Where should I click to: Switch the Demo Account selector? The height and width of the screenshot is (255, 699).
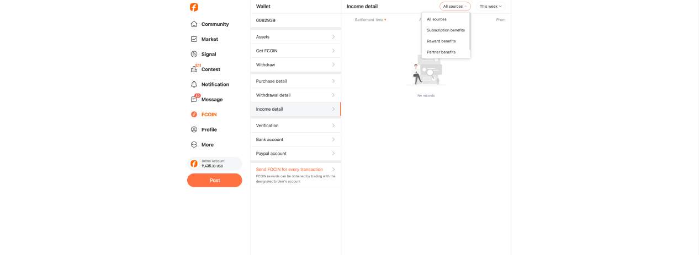[214, 164]
